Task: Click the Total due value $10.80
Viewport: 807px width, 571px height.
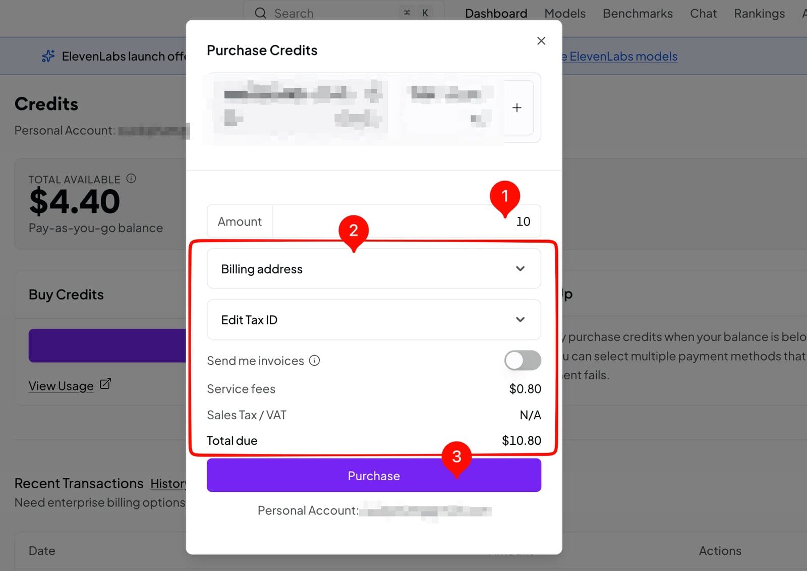Action: click(521, 440)
